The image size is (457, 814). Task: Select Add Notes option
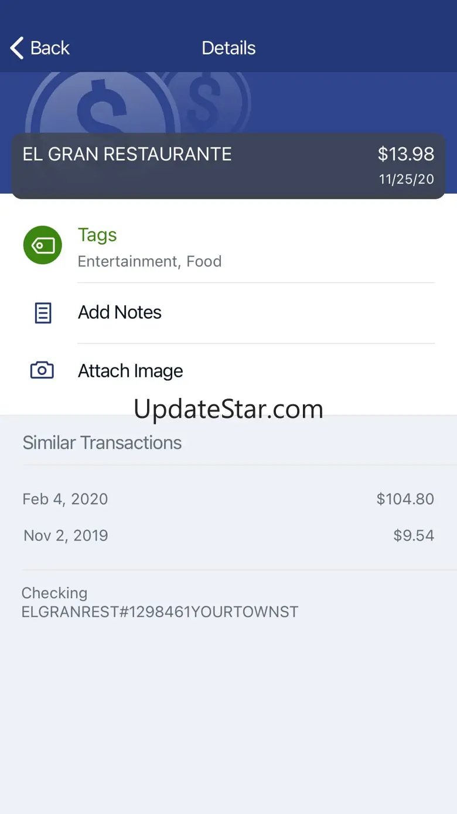click(120, 312)
